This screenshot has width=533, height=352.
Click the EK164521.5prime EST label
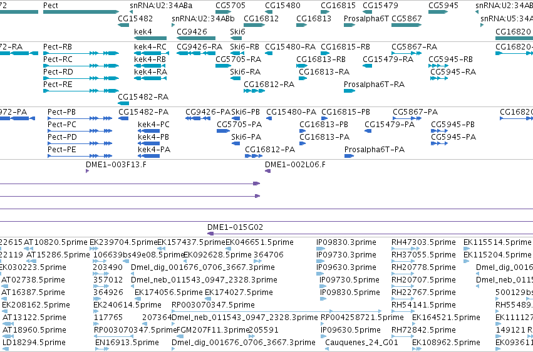(x=446, y=318)
